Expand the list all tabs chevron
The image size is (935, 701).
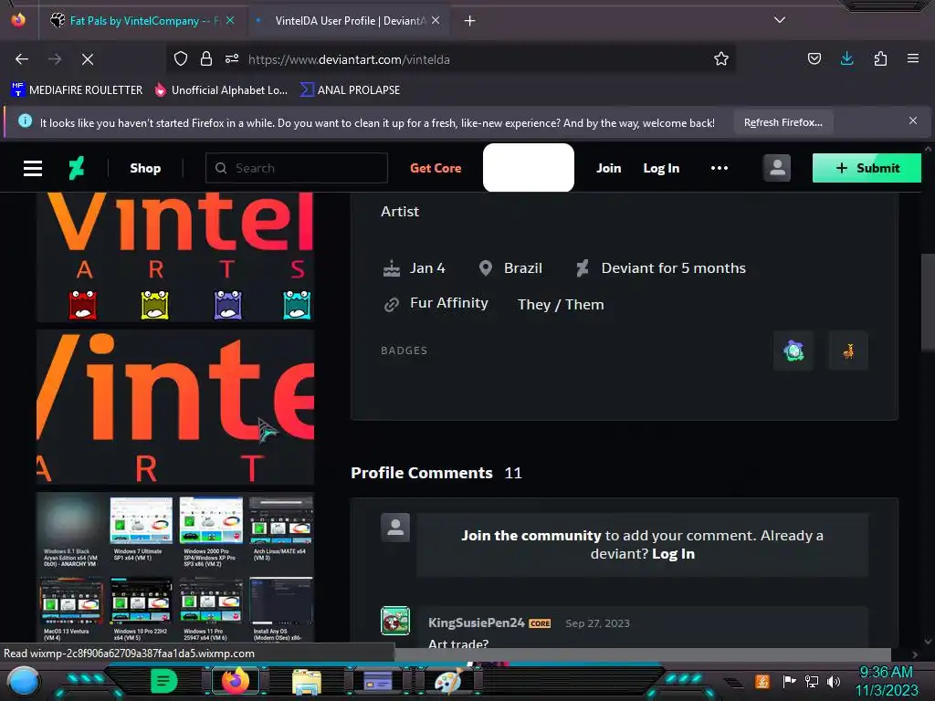[780, 20]
